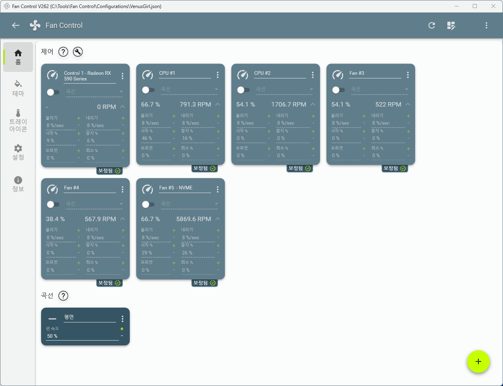
Task: Open three-dot menu on Fan #3 card
Action: (x=408, y=75)
